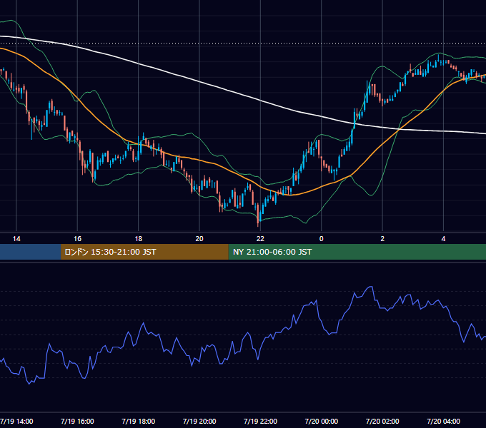This screenshot has width=486, height=428.
Task: Click the 7/19 22:00 time label
Action: point(260,421)
